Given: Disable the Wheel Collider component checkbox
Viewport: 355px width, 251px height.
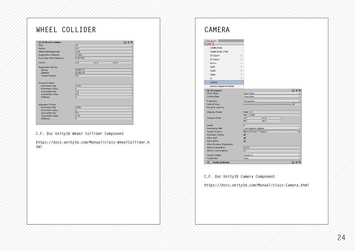Looking at the screenshot, I should tap(43, 42).
